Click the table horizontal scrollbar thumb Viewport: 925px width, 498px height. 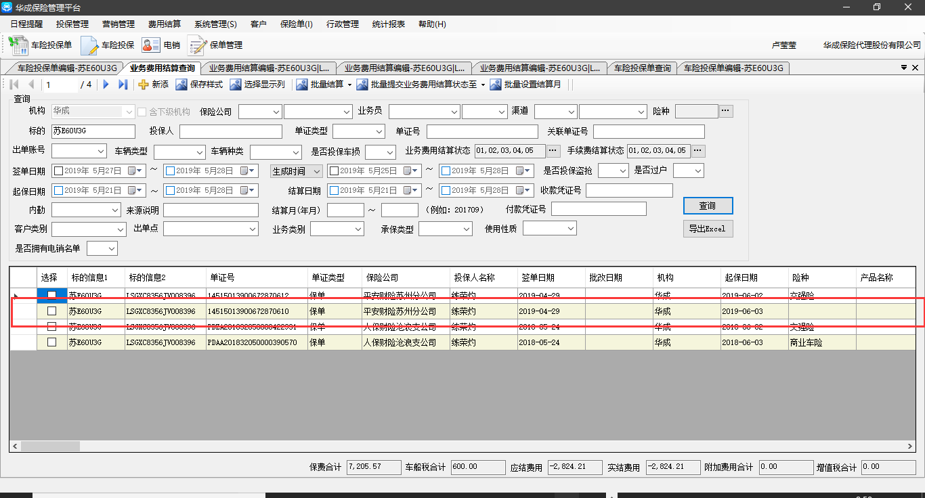click(51, 446)
